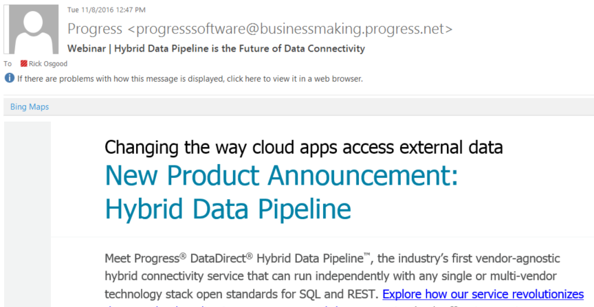Screen dimensions: 594x307
Task: Click the Bing Maps add-in link
Action: [x=30, y=106]
